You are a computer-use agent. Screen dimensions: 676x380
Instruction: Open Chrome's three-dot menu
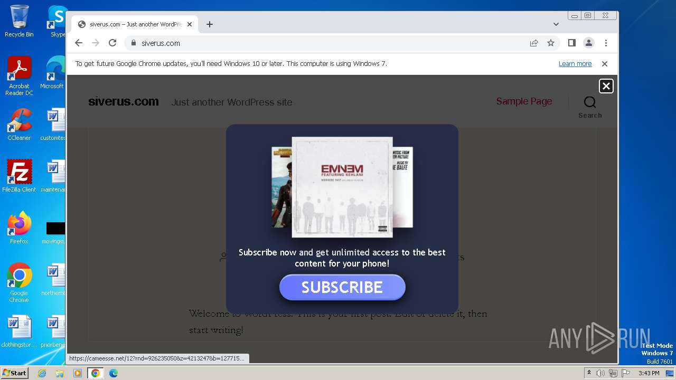click(606, 43)
